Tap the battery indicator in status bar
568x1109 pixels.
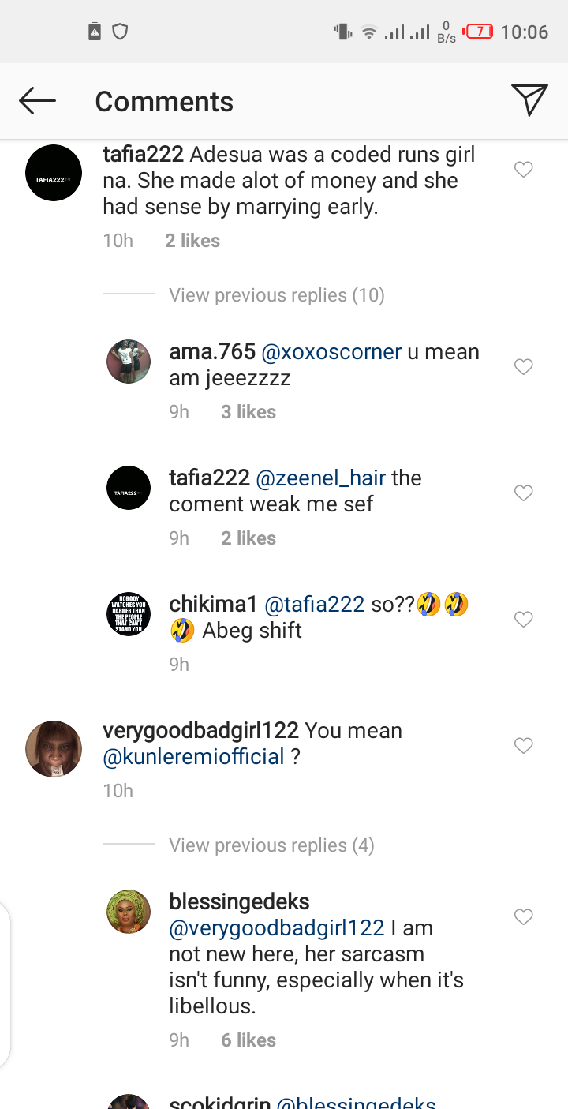coord(478,32)
